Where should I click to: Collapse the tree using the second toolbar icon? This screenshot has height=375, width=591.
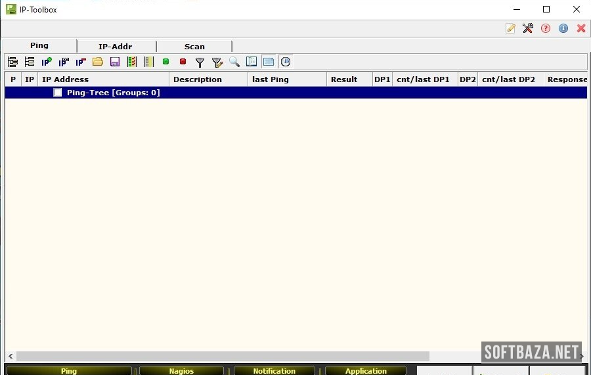click(30, 62)
